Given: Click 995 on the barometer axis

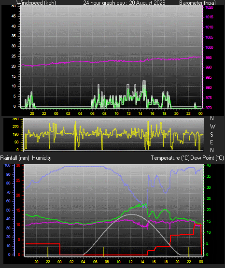Looking at the screenshot, I should click(x=209, y=57).
